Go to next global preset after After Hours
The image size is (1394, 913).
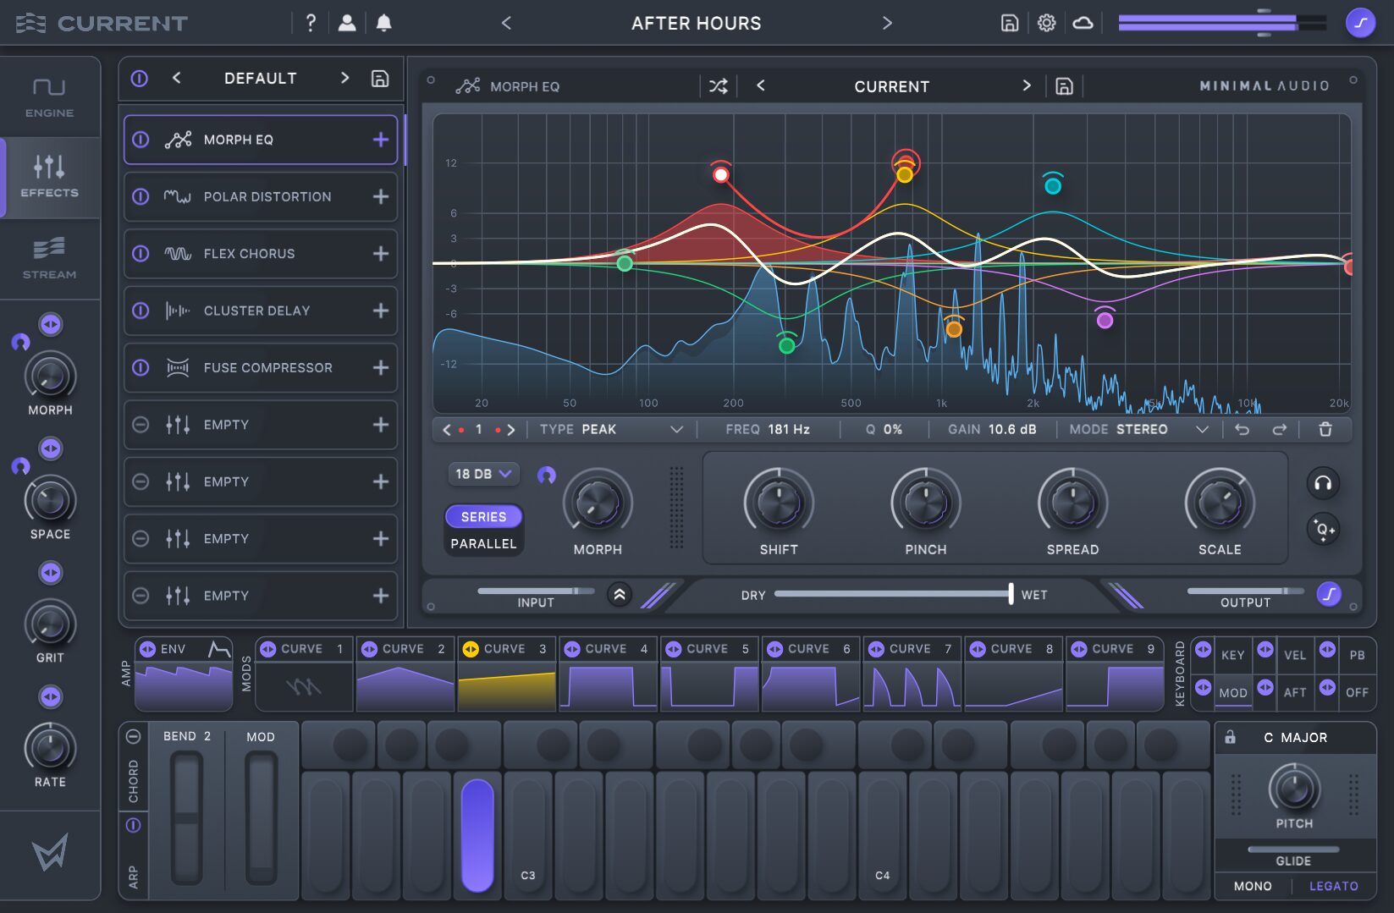point(887,23)
